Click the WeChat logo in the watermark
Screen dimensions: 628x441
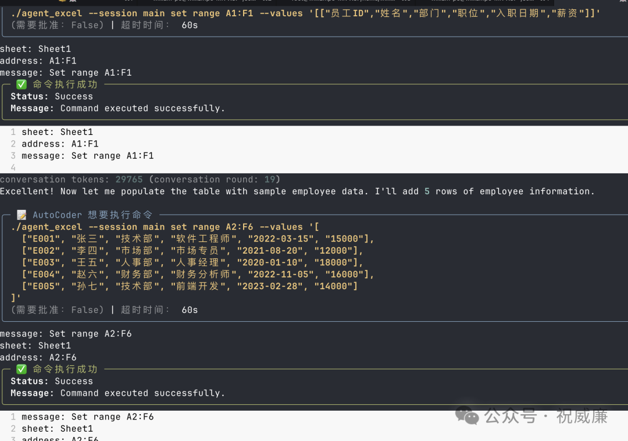(467, 416)
